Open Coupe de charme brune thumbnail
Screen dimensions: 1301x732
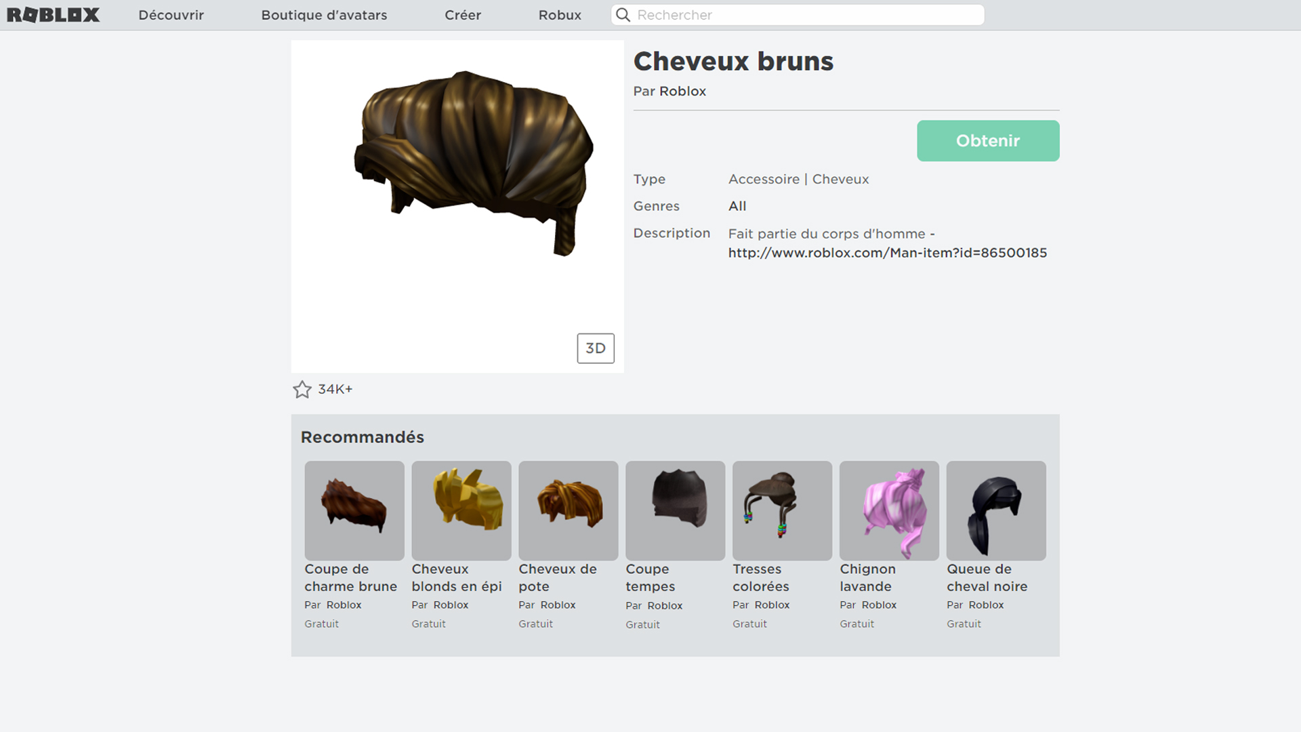click(354, 511)
